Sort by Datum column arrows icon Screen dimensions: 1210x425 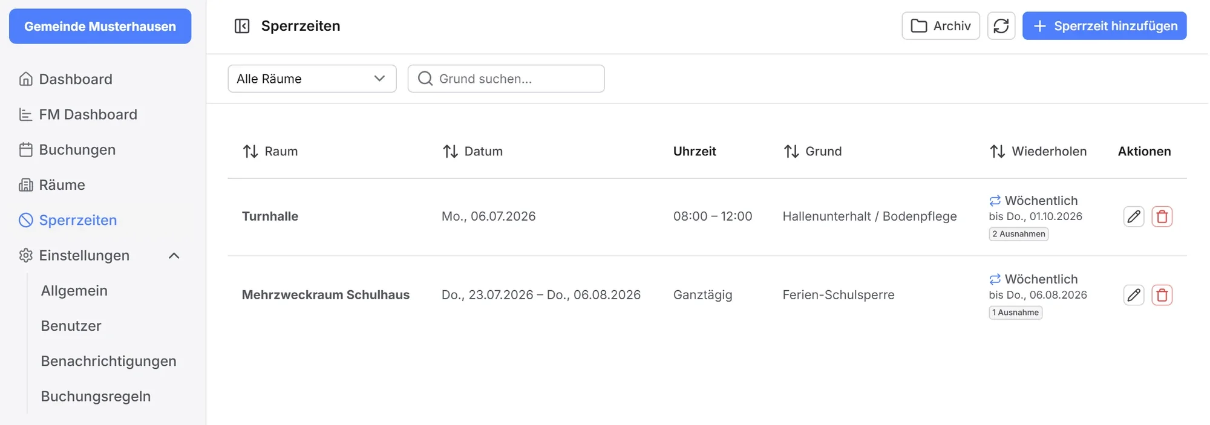pos(450,151)
